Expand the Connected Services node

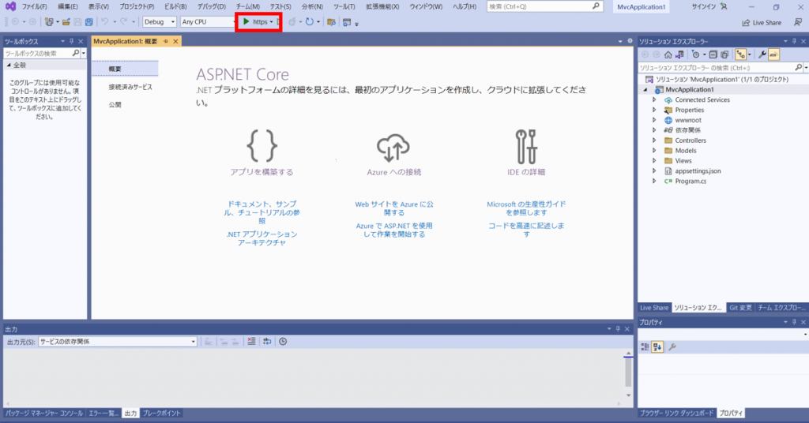(x=654, y=100)
